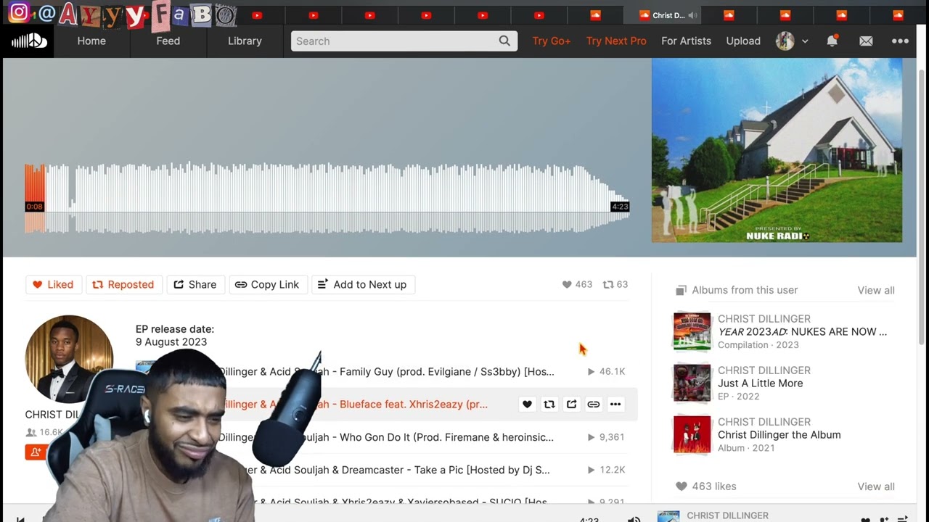Viewport: 929px width, 522px height.
Task: Open the notifications bell
Action: coord(832,41)
